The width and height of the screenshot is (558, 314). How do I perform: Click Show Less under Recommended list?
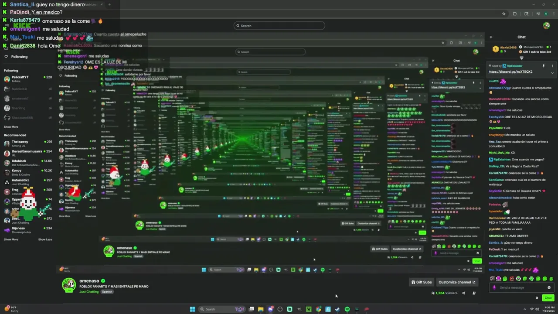(x=45, y=239)
